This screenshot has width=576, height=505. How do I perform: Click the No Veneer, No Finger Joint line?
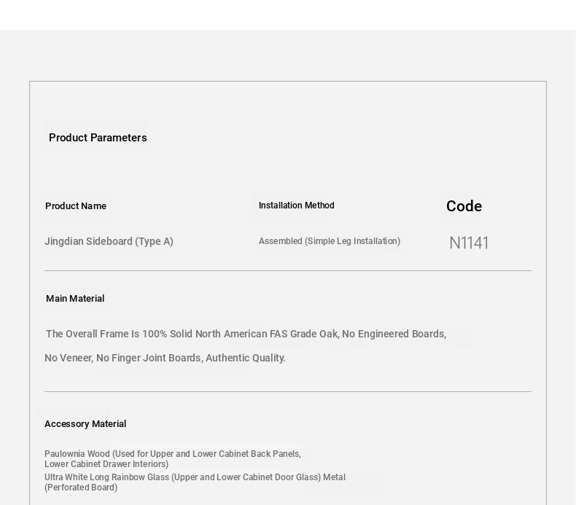tap(165, 358)
